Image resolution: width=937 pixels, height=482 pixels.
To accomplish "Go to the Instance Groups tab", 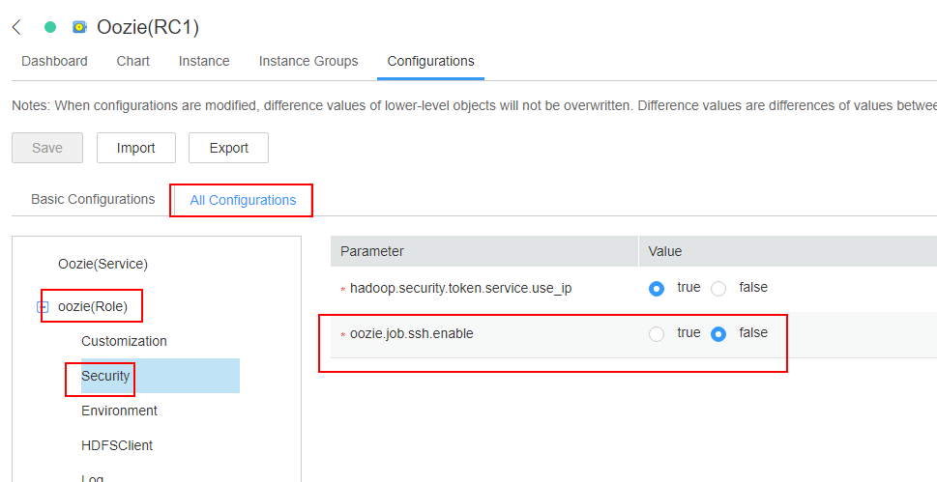I will point(308,61).
